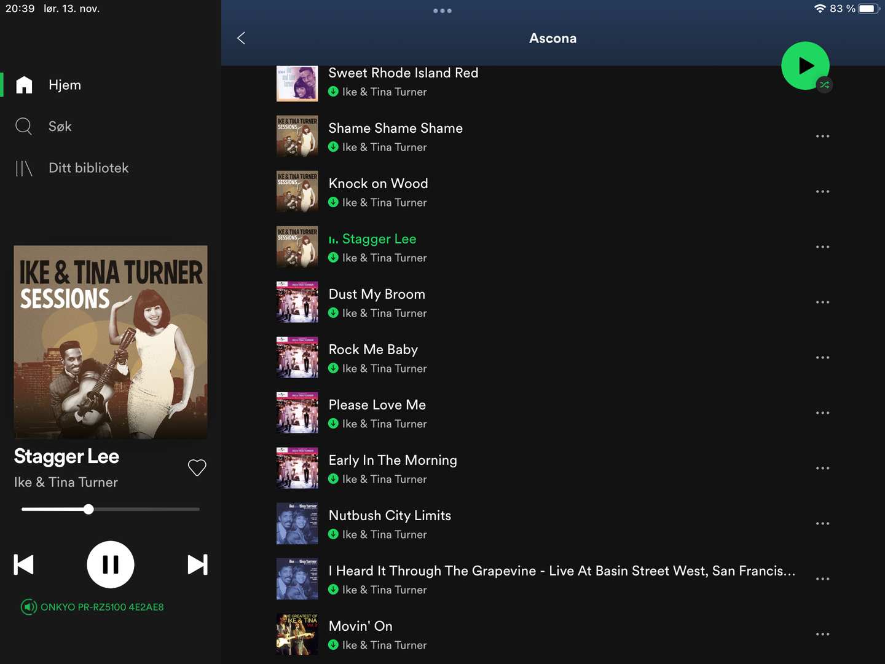
Task: Click the playback progress slider
Action: [111, 509]
